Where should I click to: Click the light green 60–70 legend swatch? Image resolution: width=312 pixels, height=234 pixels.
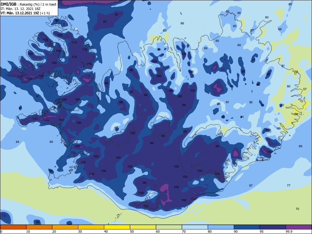click(169, 227)
